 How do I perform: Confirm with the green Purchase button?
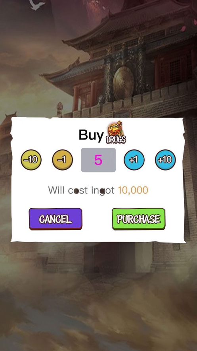click(x=139, y=219)
